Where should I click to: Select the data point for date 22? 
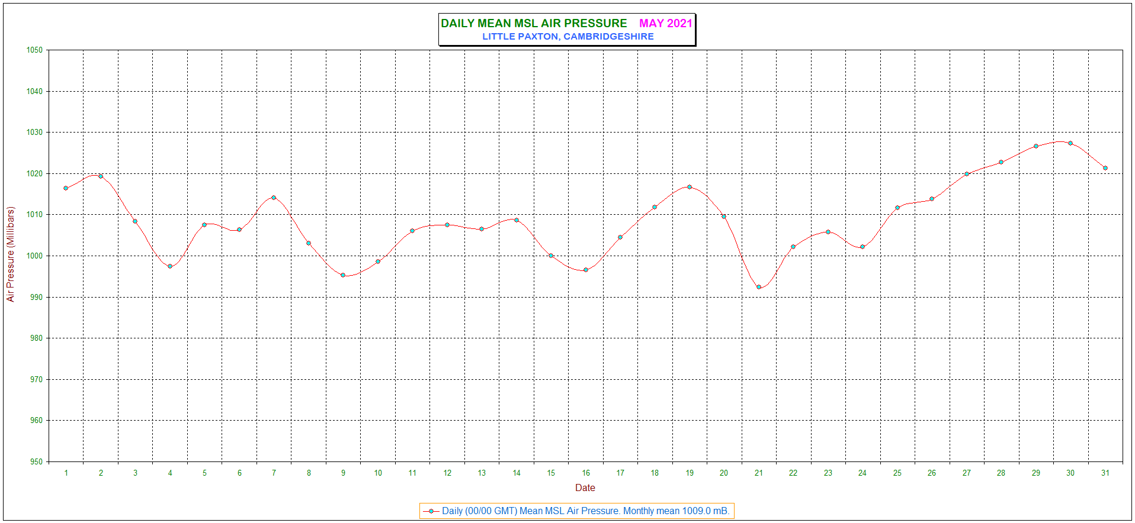(x=793, y=247)
